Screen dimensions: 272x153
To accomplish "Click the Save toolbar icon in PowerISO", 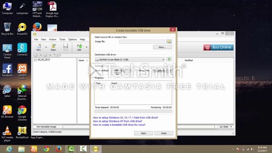I will tap(65, 47).
